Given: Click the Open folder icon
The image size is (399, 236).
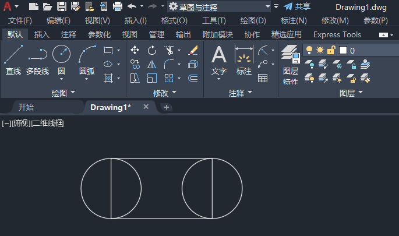Looking at the screenshot, I should click(47, 6).
